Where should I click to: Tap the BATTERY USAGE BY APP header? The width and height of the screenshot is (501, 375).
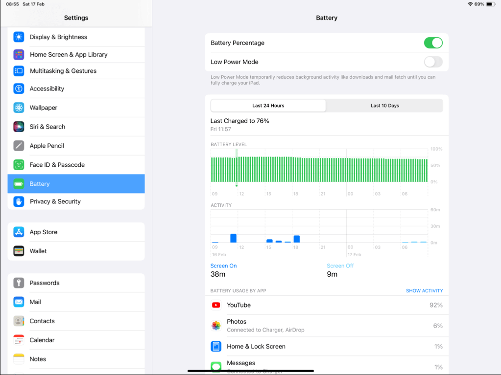coord(238,291)
